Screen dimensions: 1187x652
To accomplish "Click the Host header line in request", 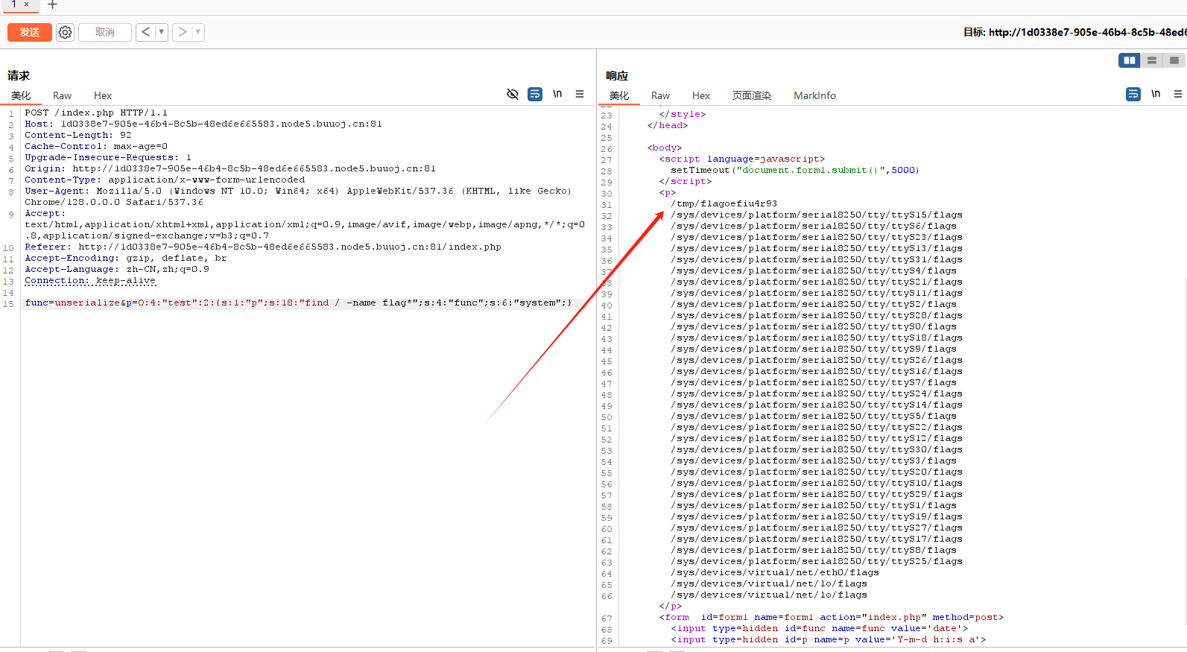I will click(203, 124).
